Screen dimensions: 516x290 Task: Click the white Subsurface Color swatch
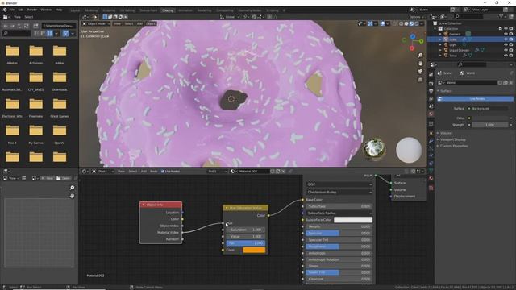click(x=353, y=220)
